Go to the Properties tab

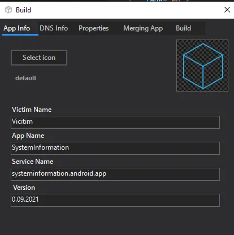pyautogui.click(x=94, y=28)
